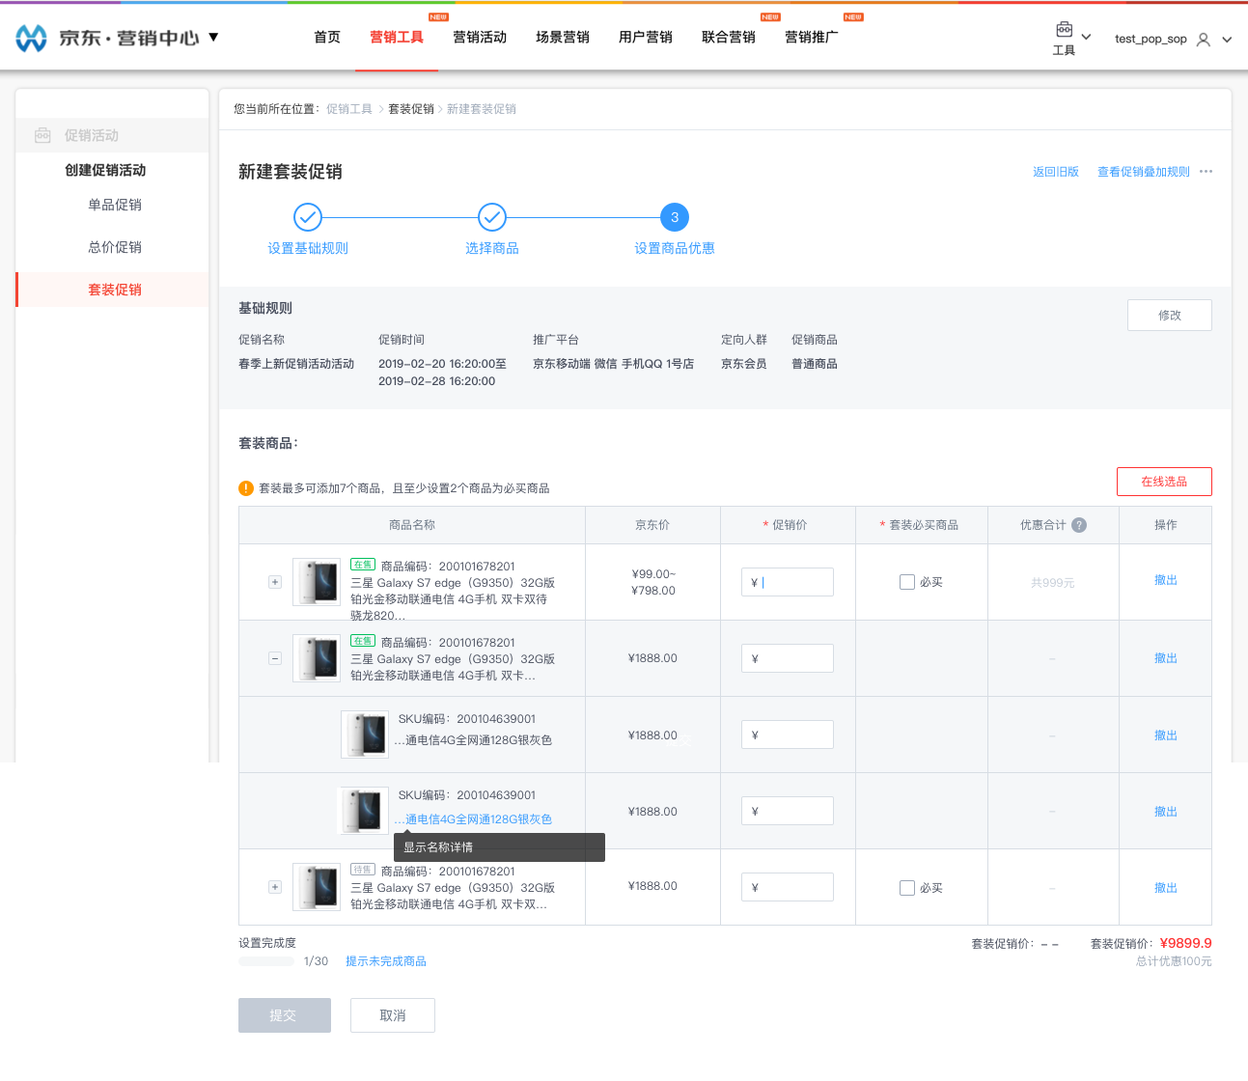The width and height of the screenshot is (1248, 1081).
Task: Click the 取消 button
Action: pos(393,1015)
